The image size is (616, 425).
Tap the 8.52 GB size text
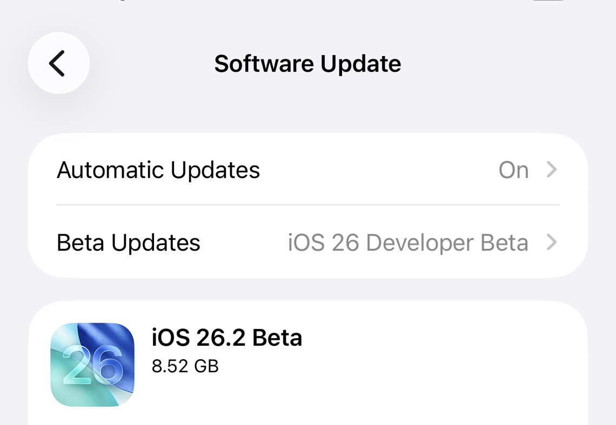(x=185, y=366)
